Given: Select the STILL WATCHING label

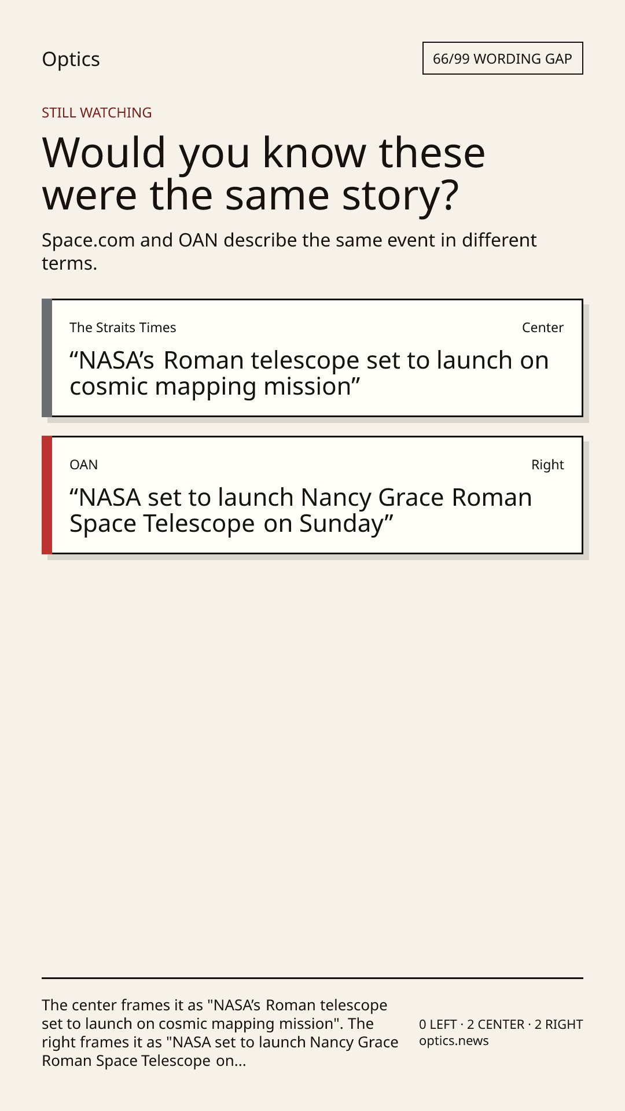Looking at the screenshot, I should [x=97, y=113].
